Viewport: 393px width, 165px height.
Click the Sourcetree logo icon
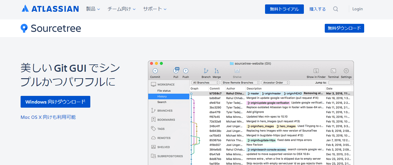point(24,28)
